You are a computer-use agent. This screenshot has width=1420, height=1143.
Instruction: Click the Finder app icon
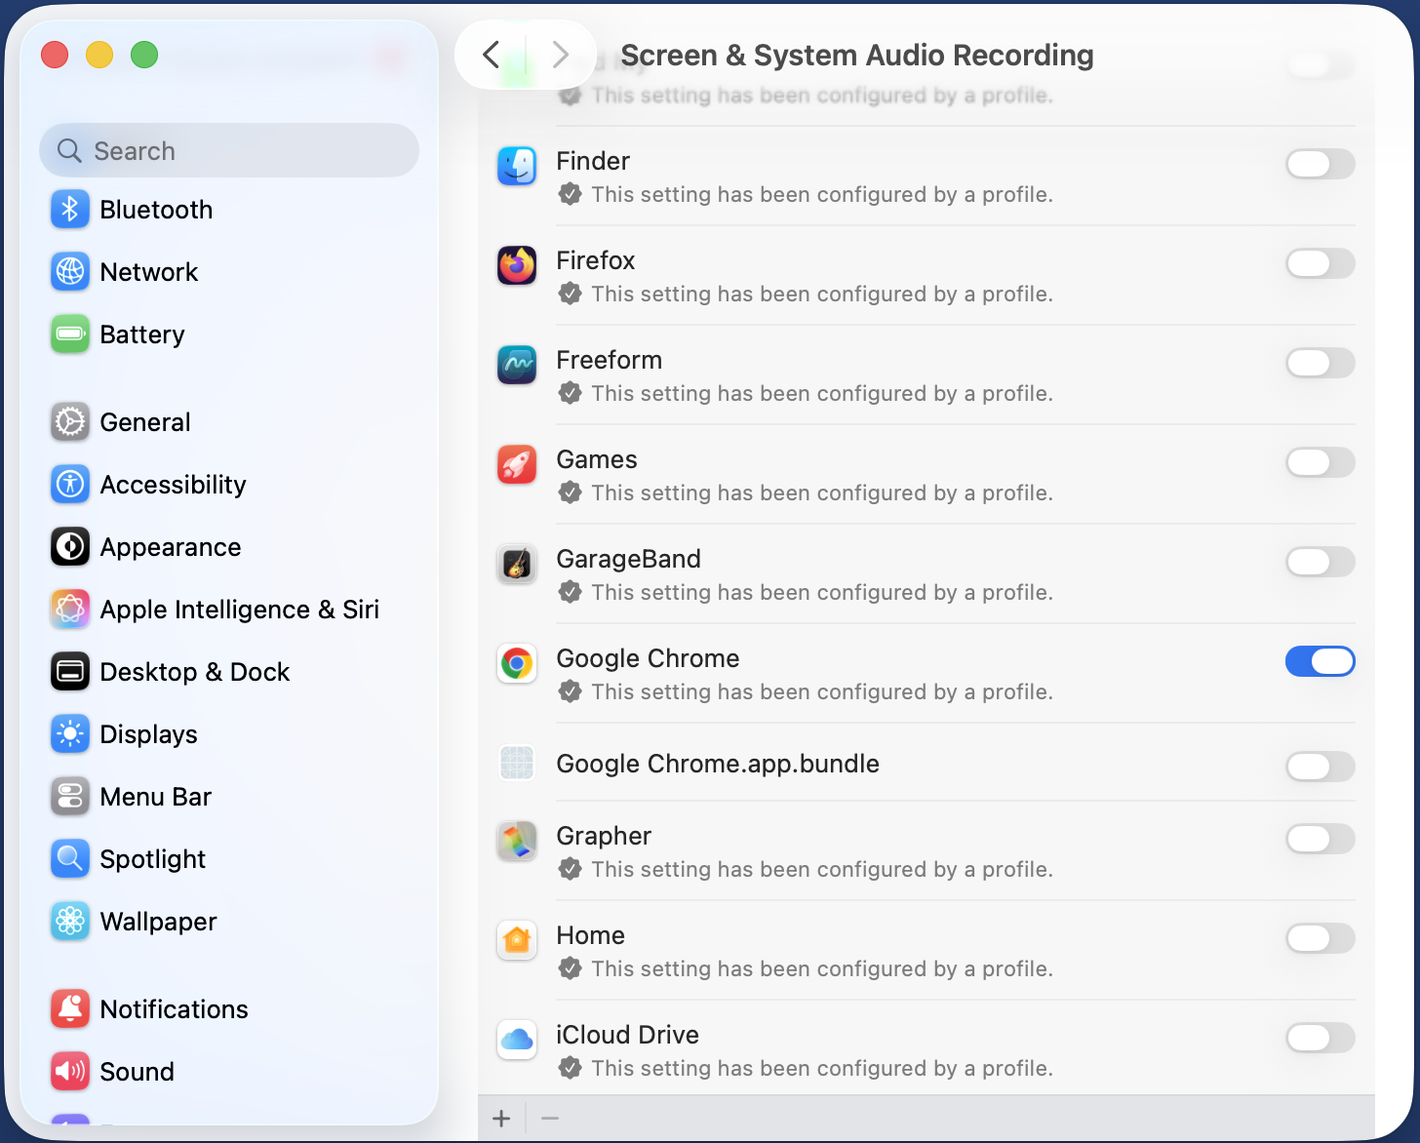(517, 166)
